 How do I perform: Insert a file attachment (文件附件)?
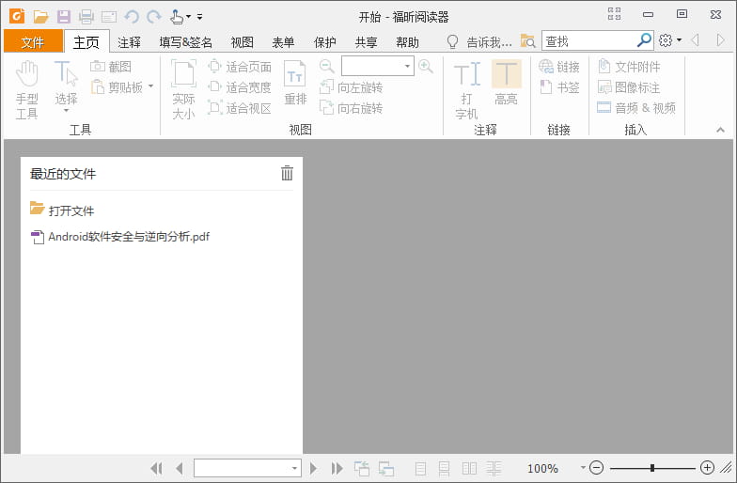pos(629,67)
